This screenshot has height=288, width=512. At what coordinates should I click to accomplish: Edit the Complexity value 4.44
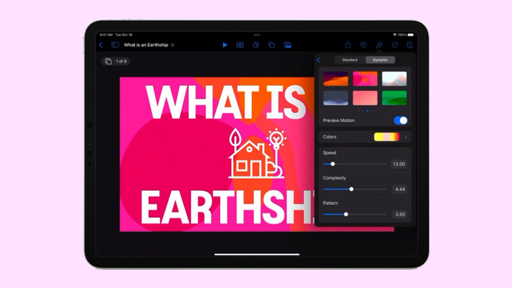pyautogui.click(x=400, y=189)
